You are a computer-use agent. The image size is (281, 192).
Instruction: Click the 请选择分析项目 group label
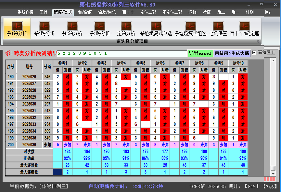pyautogui.click(x=132, y=41)
